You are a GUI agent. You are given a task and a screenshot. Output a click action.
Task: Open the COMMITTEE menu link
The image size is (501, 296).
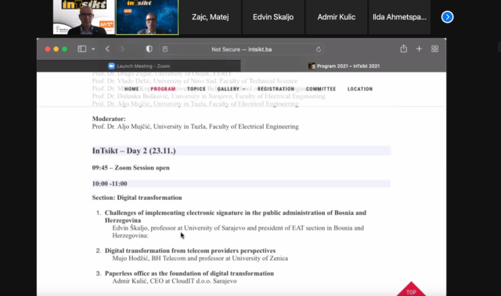(x=321, y=89)
